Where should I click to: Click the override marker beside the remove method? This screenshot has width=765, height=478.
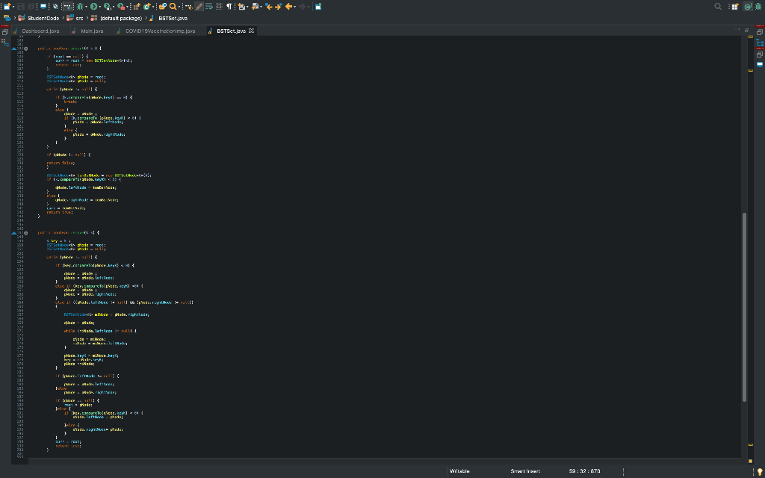click(14, 233)
